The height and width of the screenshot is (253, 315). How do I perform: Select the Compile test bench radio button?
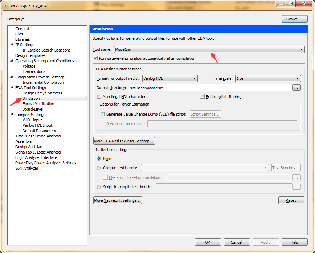[98, 167]
